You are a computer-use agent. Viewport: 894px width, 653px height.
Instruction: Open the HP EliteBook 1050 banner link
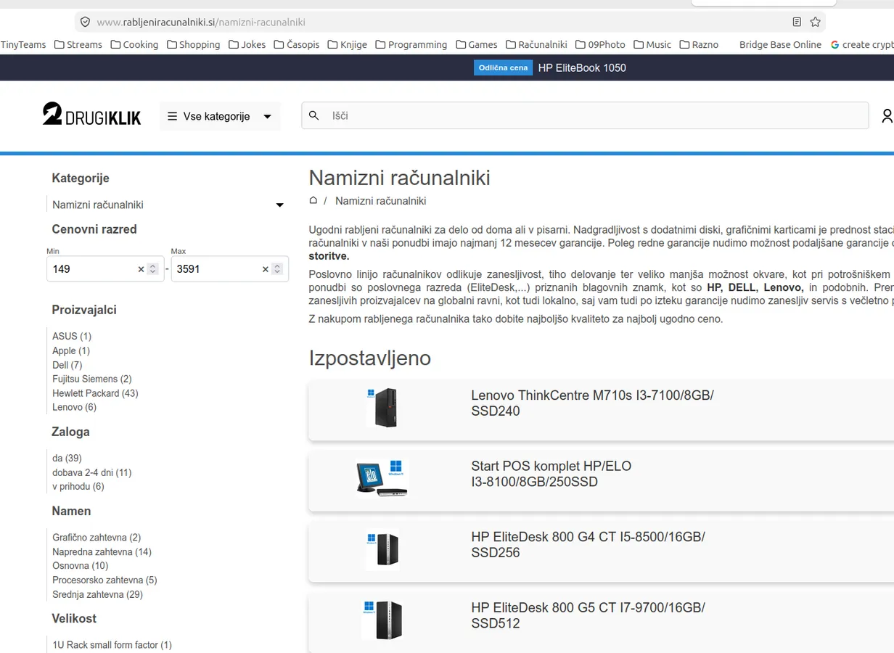tap(582, 67)
